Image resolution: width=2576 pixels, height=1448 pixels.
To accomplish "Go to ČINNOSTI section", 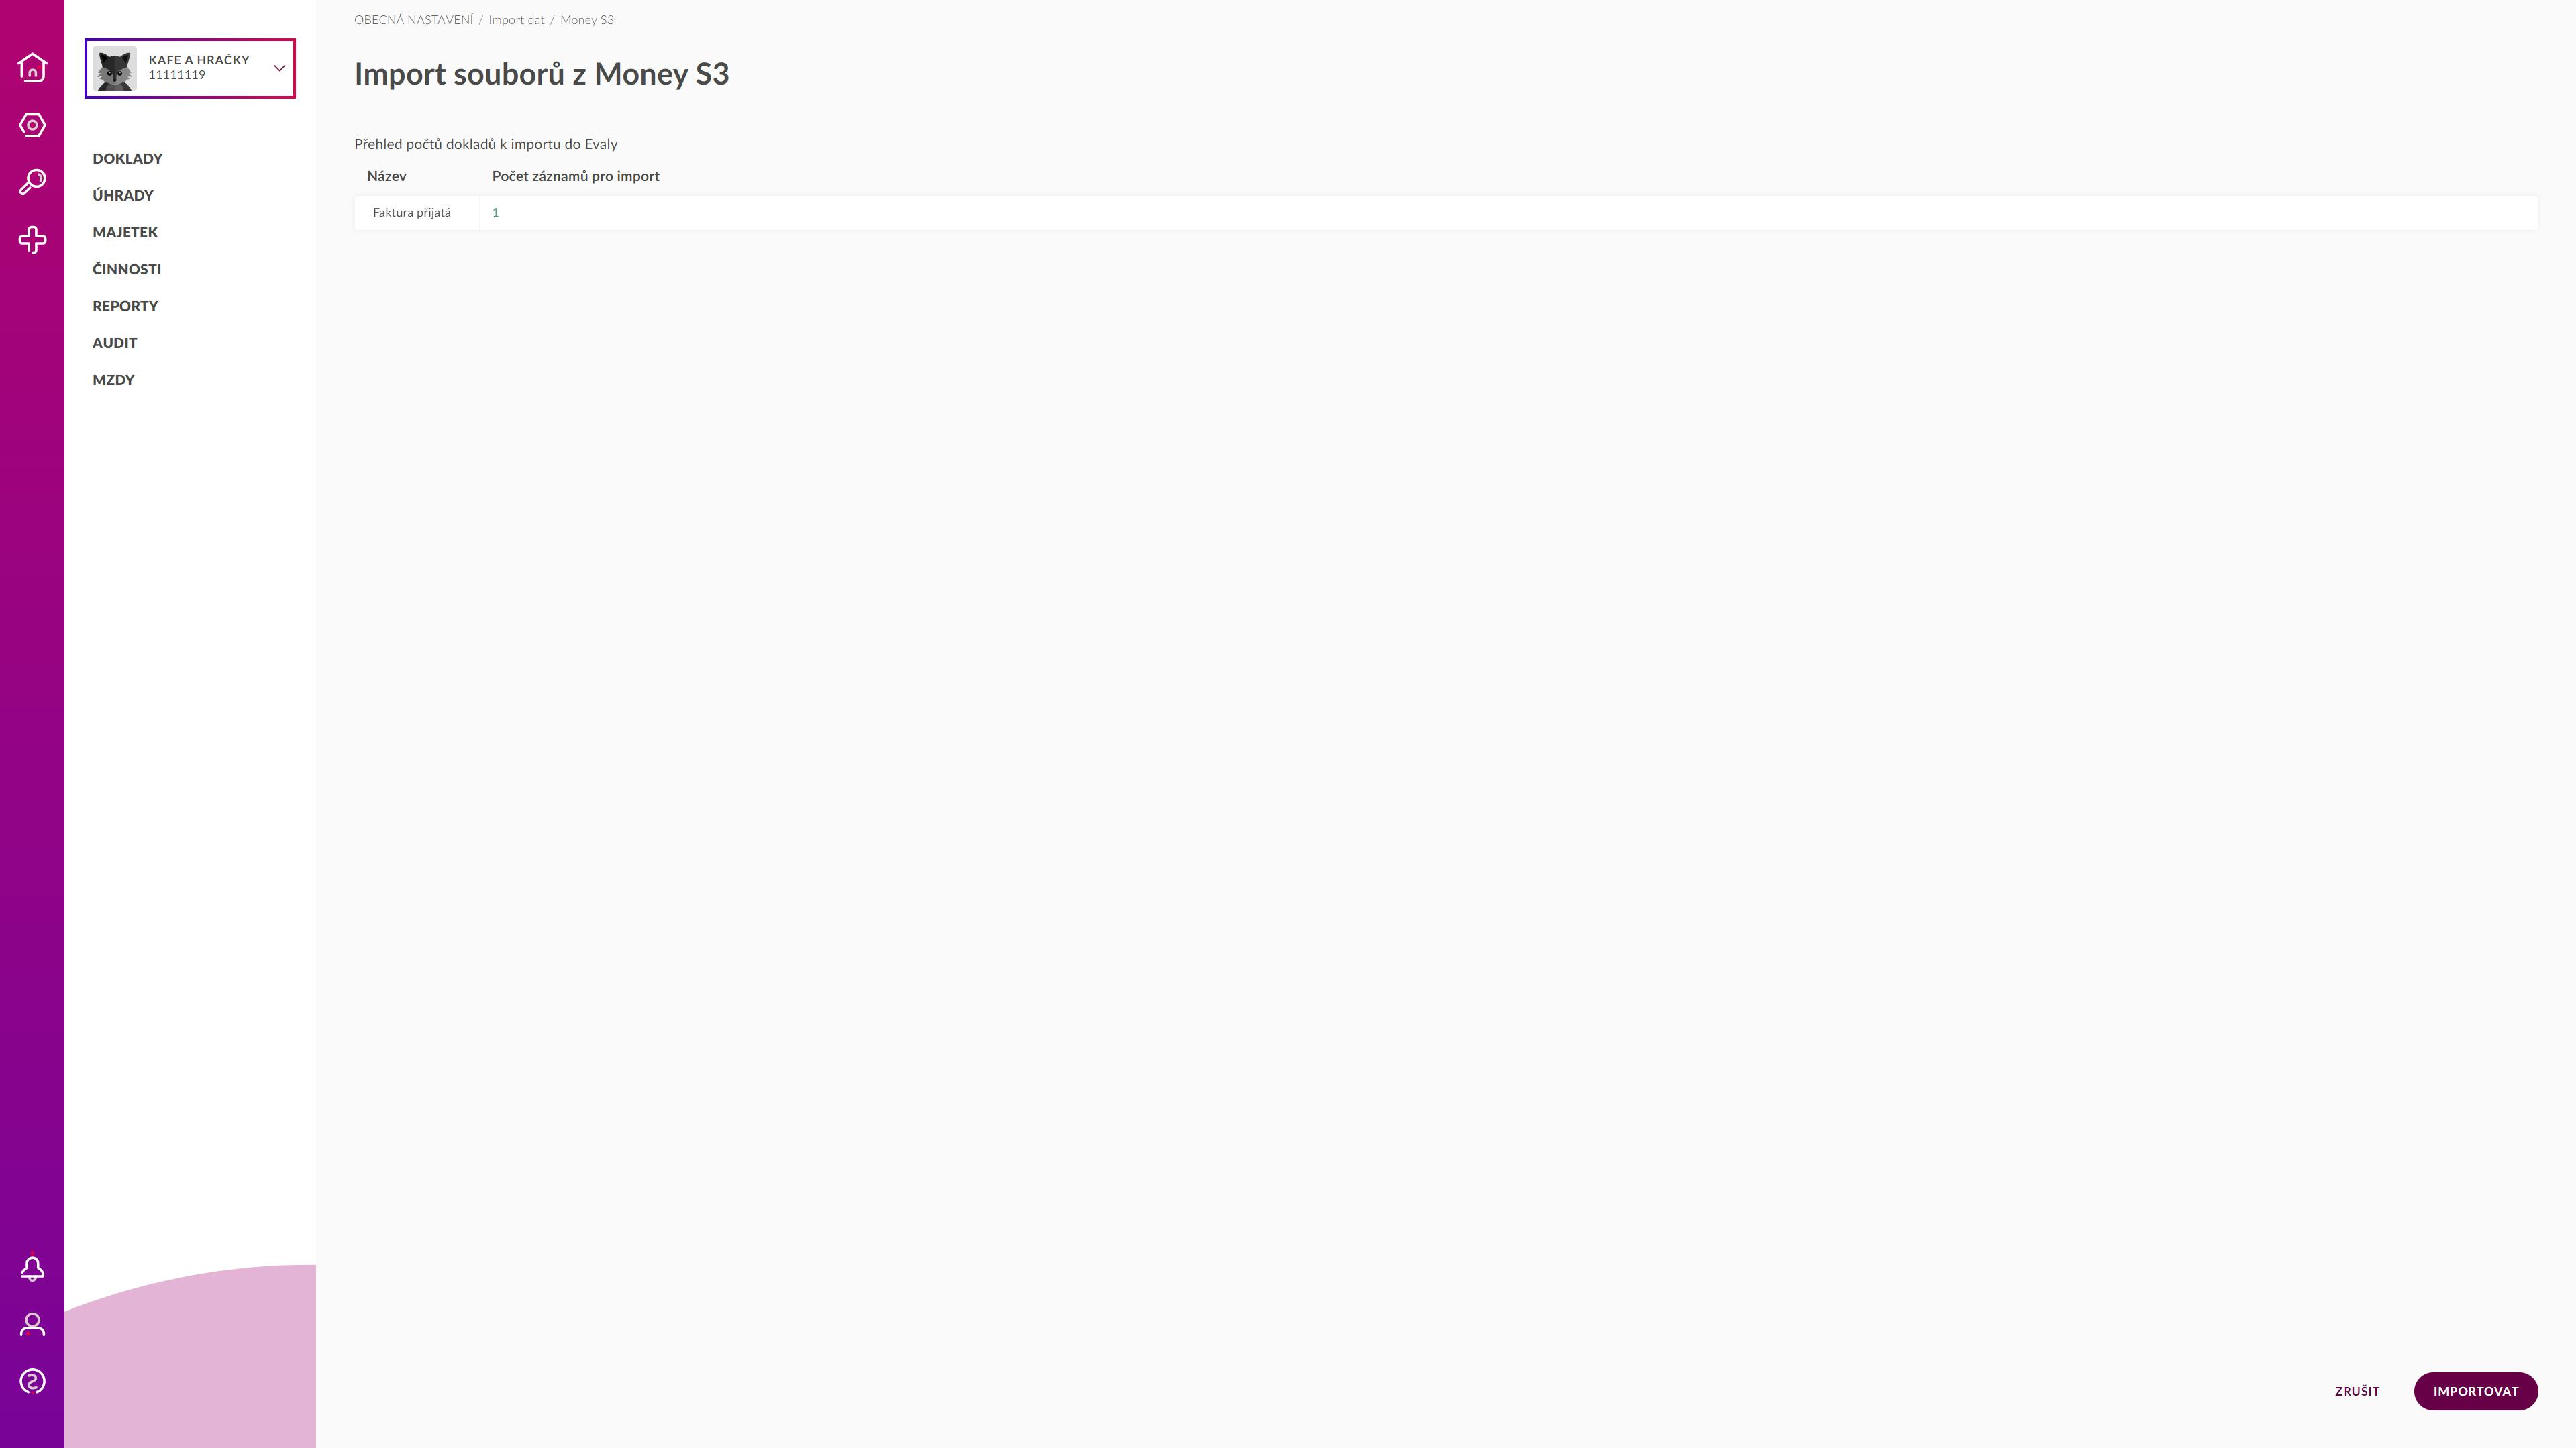I will click(x=127, y=270).
